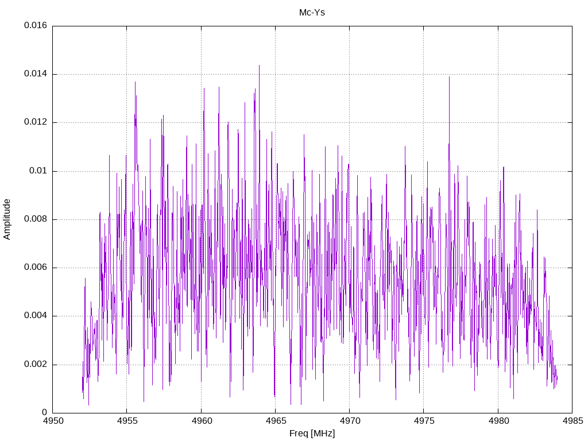Screen dimensions: 588x441
Task: Click the plot title Mc-Ys
Action: coord(312,13)
